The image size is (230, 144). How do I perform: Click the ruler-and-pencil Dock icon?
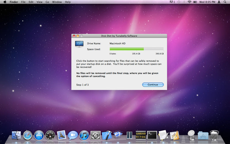pyautogui.click(x=175, y=135)
